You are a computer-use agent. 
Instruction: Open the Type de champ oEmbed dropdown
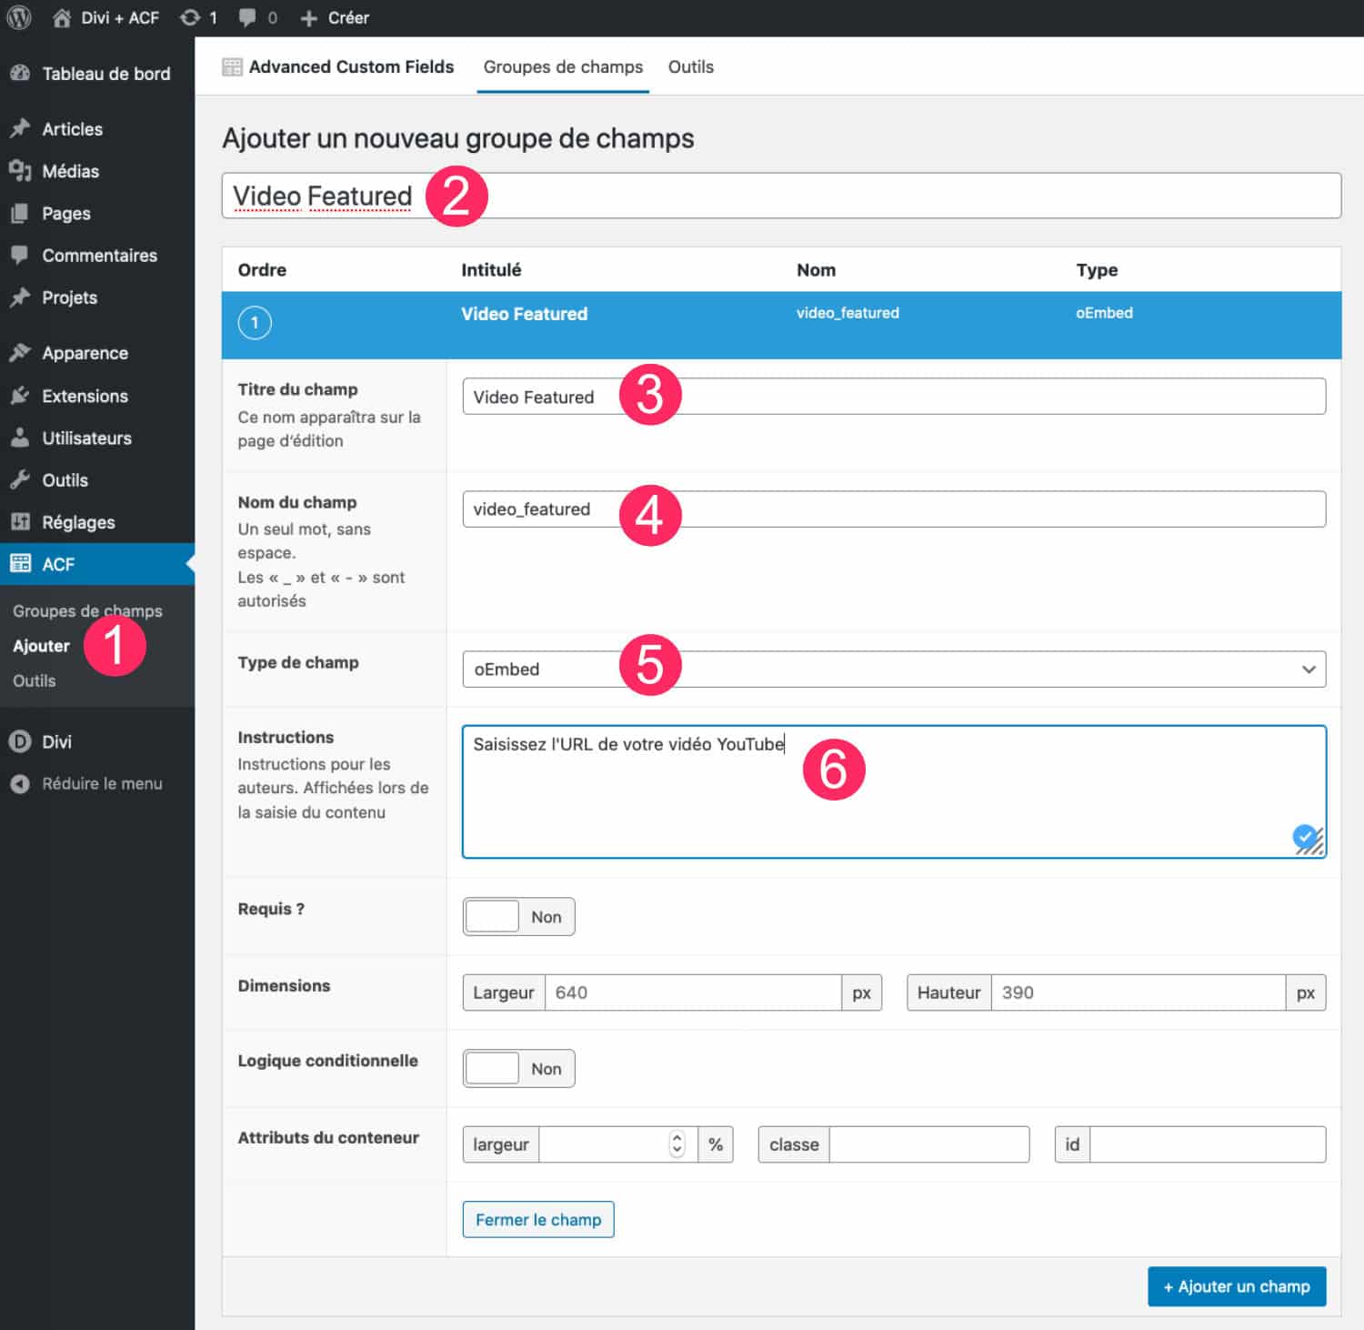(894, 669)
